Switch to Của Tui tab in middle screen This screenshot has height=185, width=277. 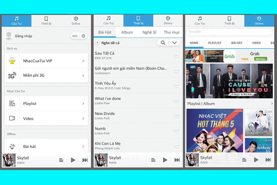point(108,21)
